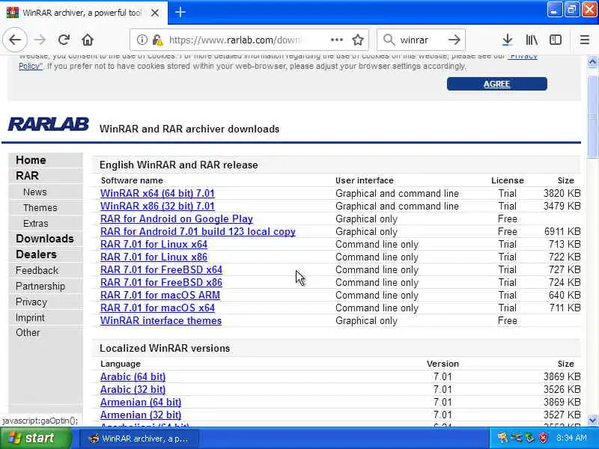Download Armenian (64 bit) version

141,402
